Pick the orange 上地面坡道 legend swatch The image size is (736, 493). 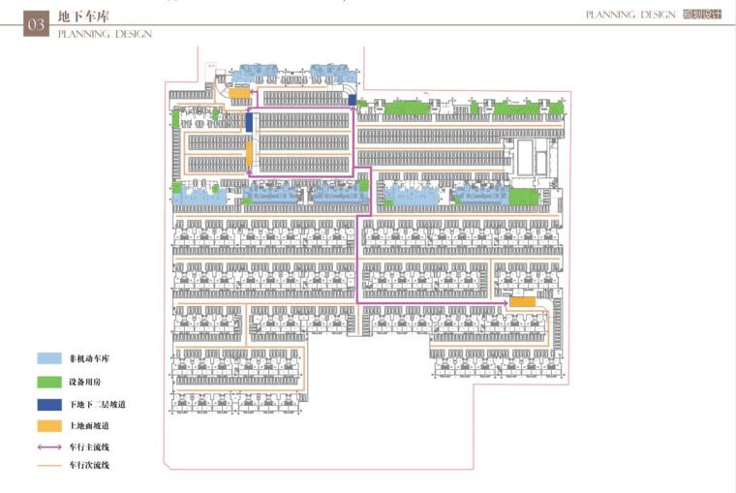[x=49, y=425]
